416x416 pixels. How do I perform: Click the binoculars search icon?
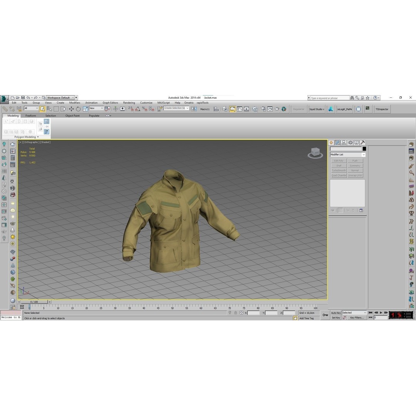point(352,98)
